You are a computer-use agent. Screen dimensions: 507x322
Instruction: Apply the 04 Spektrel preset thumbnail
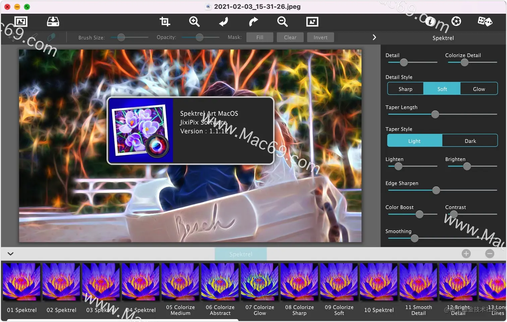click(x=140, y=282)
